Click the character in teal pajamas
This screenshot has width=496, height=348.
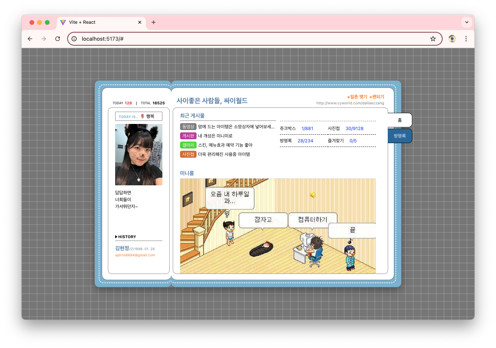click(x=350, y=258)
